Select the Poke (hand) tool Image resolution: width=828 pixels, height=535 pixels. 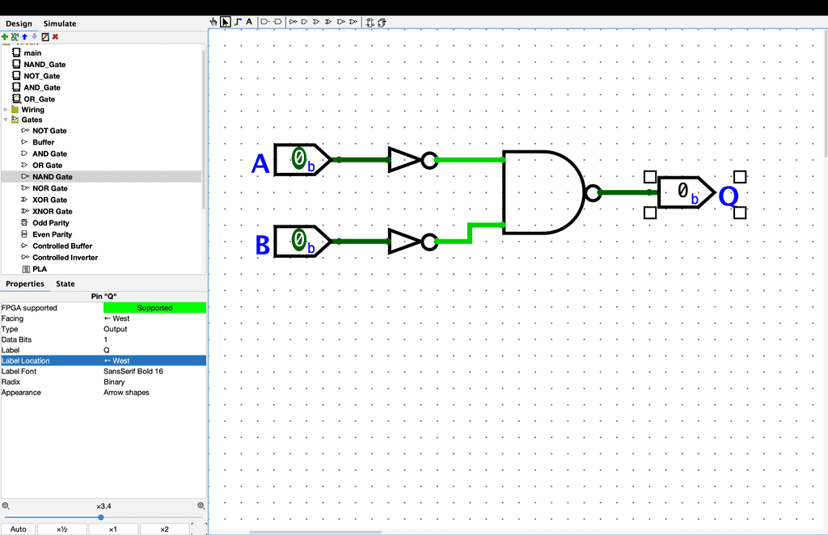pos(213,22)
